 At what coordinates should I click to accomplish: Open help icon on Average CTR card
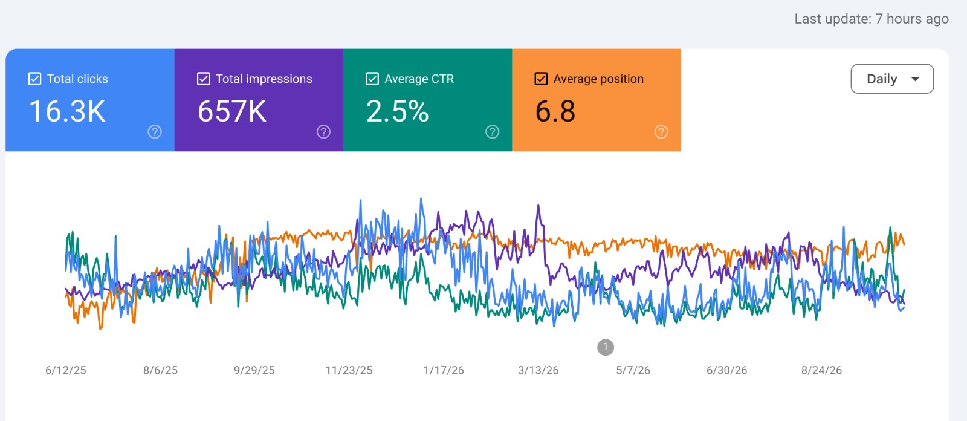[x=493, y=132]
